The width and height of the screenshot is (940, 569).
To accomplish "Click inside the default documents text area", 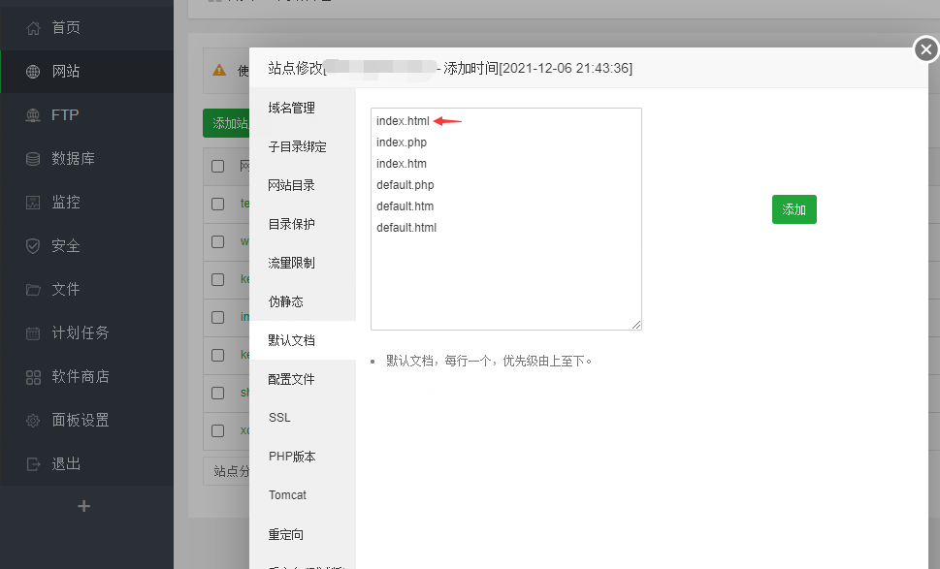I will click(505, 271).
